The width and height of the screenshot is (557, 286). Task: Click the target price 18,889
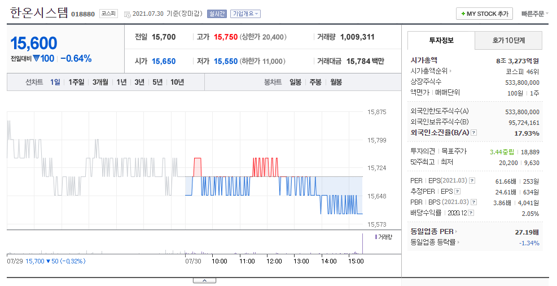530,152
